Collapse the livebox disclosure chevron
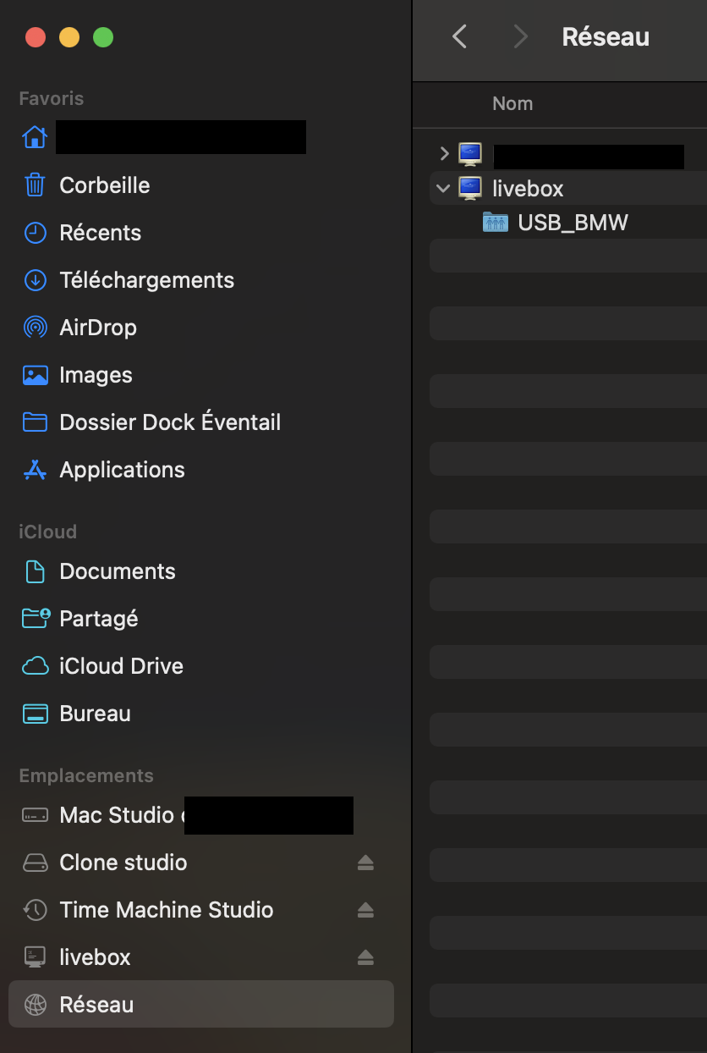 point(443,188)
